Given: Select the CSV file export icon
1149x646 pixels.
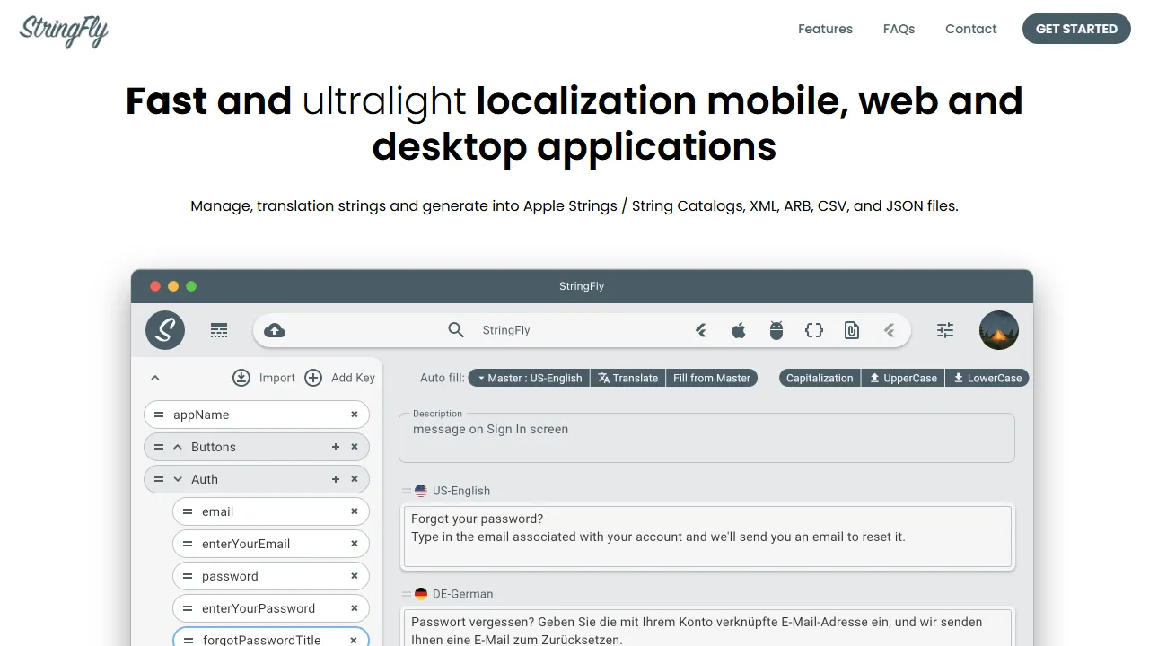Looking at the screenshot, I should pyautogui.click(x=851, y=330).
